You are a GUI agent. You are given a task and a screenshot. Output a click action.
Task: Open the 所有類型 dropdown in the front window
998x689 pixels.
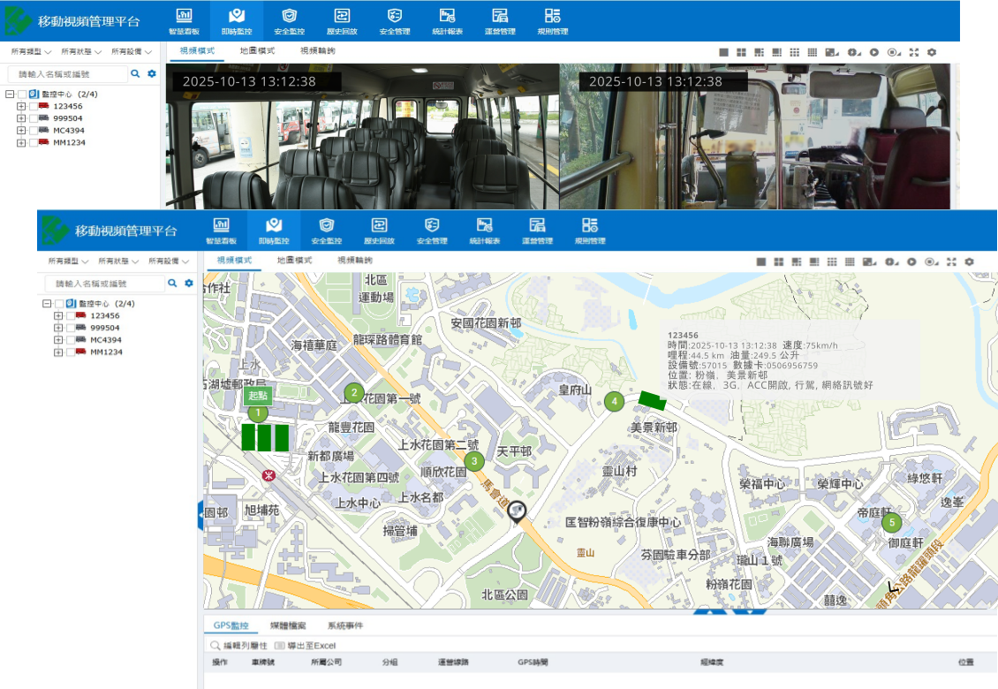[x=69, y=261]
